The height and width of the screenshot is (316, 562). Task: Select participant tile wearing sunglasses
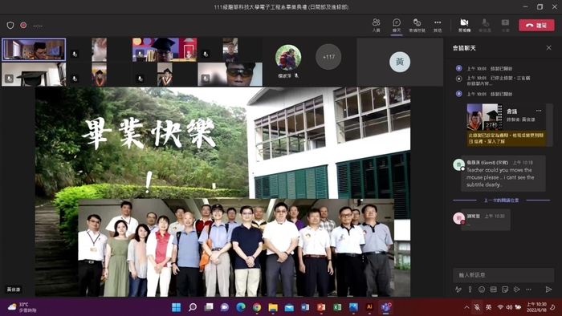pyautogui.click(x=230, y=74)
